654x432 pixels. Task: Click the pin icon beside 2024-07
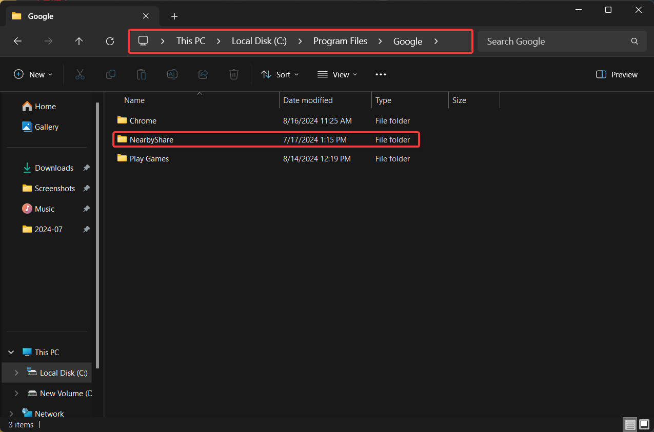(x=86, y=229)
